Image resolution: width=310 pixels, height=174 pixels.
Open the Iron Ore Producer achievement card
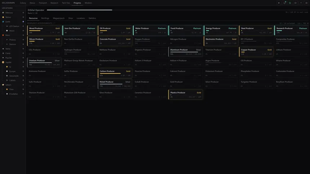pyautogui.click(x=80, y=31)
